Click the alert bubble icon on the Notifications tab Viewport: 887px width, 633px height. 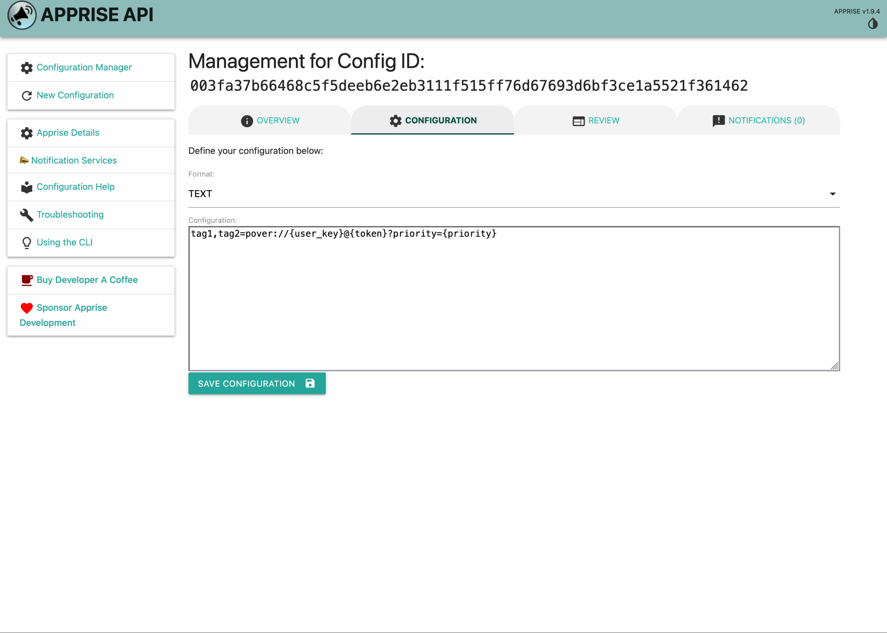[x=719, y=121]
